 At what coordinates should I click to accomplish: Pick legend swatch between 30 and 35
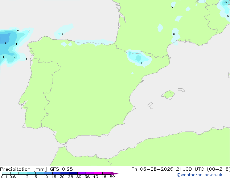81,173
